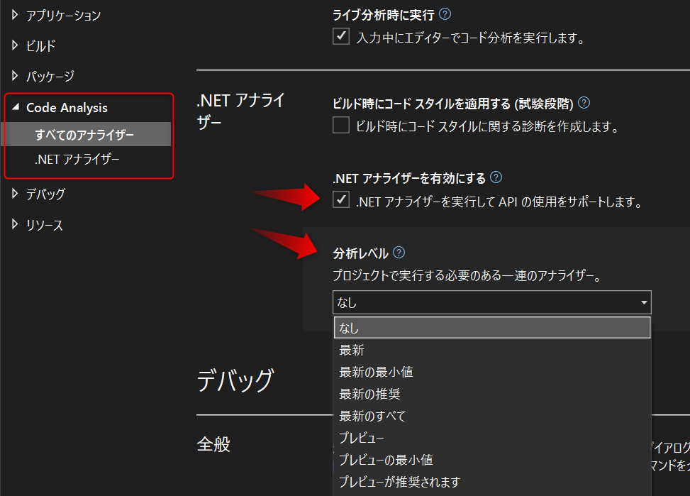Open the .NET アナライザー sidebar item
690x496 pixels.
point(77,160)
